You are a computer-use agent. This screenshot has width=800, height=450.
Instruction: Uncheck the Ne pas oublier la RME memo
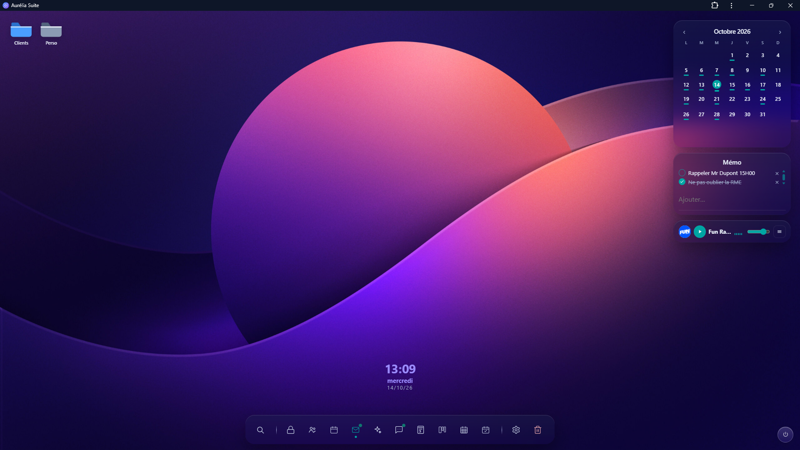682,182
